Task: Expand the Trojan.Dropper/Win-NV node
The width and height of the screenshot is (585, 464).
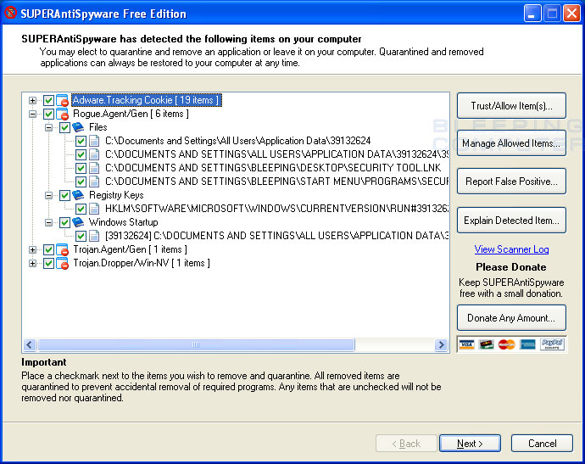Action: tap(33, 263)
